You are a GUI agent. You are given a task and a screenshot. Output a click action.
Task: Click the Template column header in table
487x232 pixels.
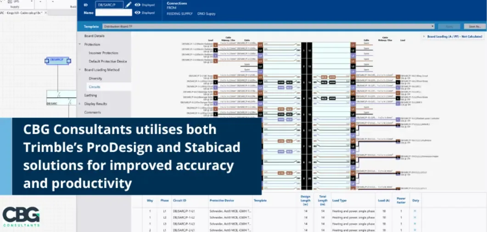(260, 201)
